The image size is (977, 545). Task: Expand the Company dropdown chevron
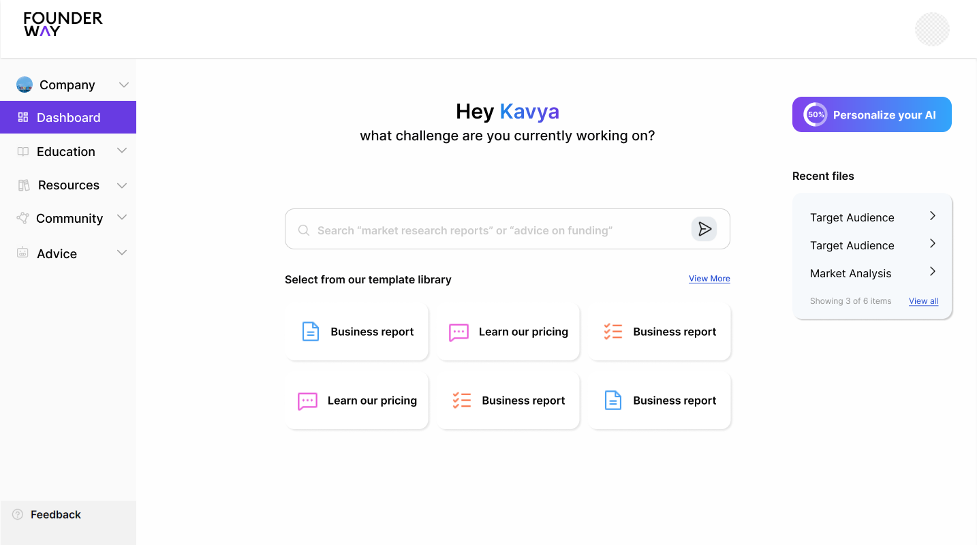tap(124, 85)
